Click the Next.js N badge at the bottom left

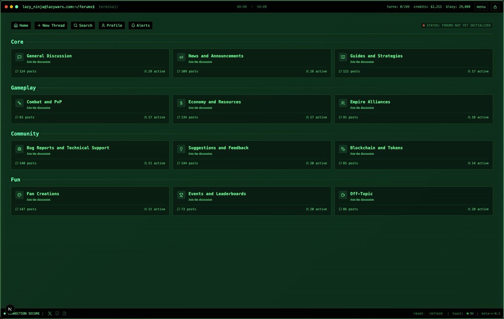[x=10, y=309]
